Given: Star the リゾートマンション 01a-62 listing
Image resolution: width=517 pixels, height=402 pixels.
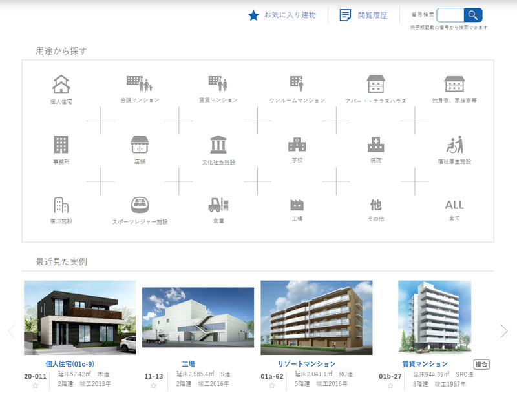Looking at the screenshot, I should pos(272,385).
